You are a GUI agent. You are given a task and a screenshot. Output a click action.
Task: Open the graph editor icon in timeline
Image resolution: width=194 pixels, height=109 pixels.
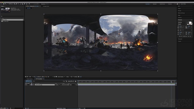pos(76,81)
